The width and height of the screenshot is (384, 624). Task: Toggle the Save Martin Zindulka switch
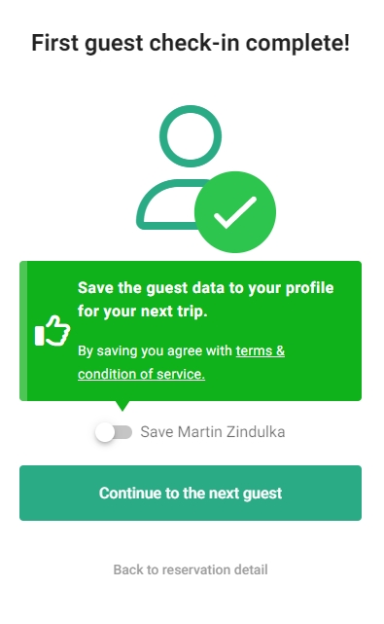click(x=114, y=432)
